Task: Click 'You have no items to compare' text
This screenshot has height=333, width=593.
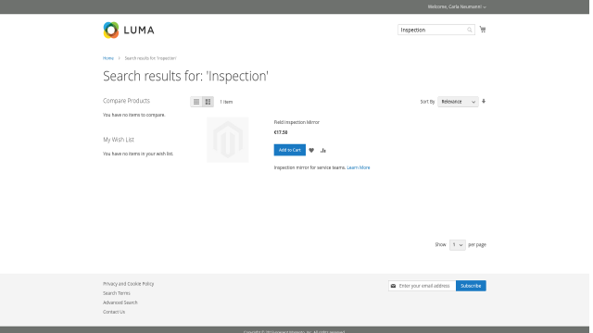Action: (x=133, y=115)
